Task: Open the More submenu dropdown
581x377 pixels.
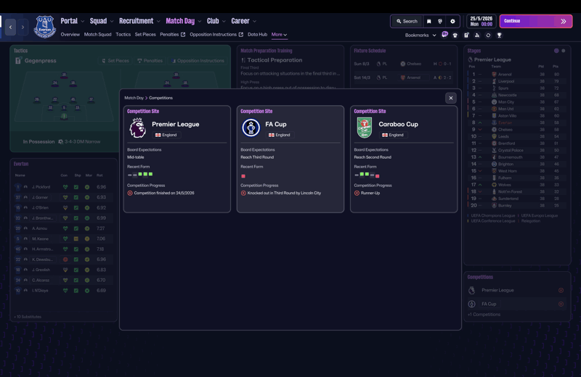Action: [x=279, y=34]
